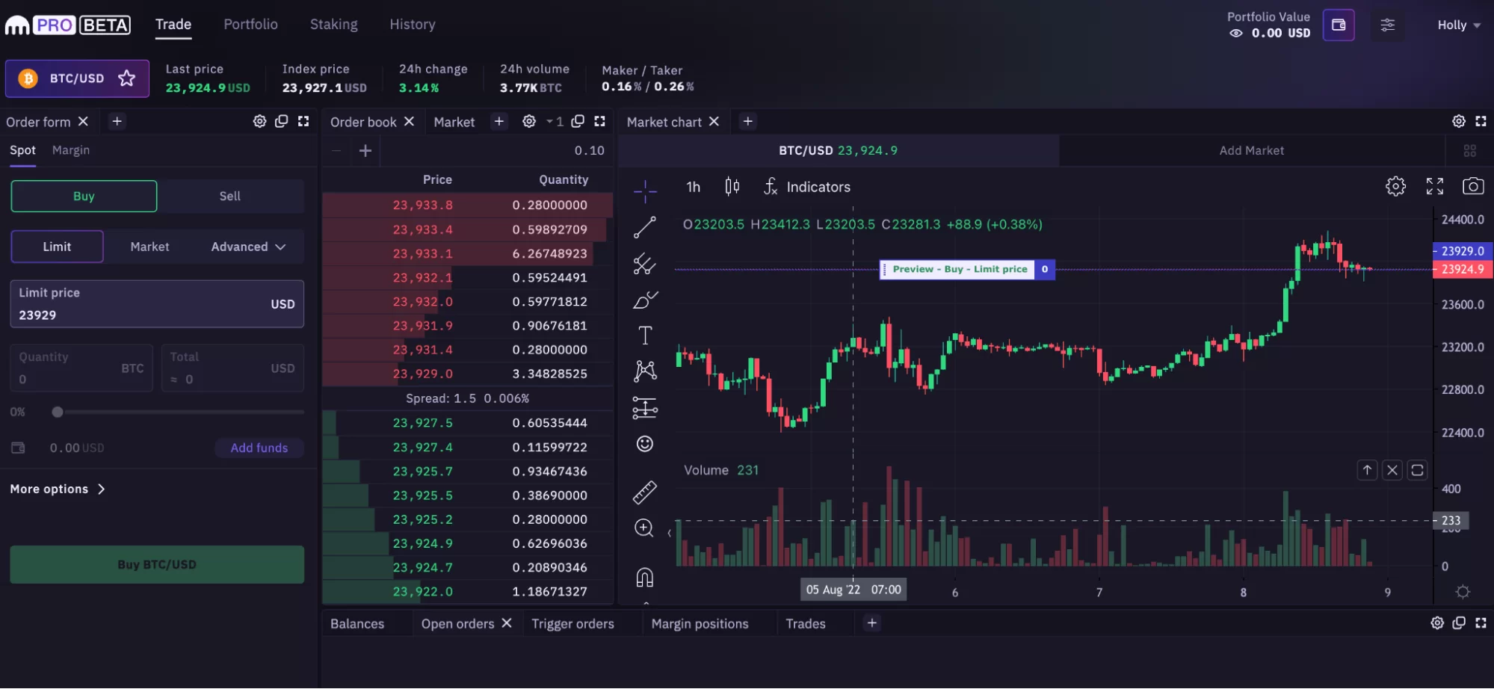The width and height of the screenshot is (1494, 689).
Task: Select the text annotation tool
Action: tap(645, 336)
